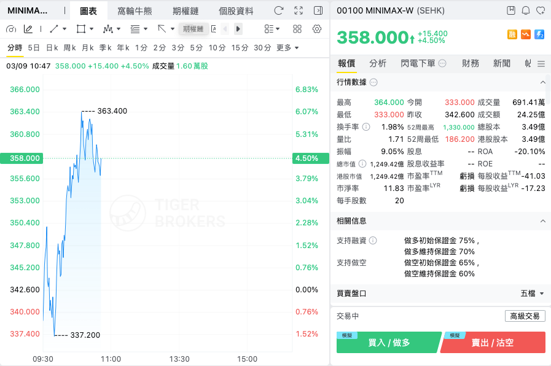Collapse the 相關信息 section
The height and width of the screenshot is (366, 551).
[542, 221]
